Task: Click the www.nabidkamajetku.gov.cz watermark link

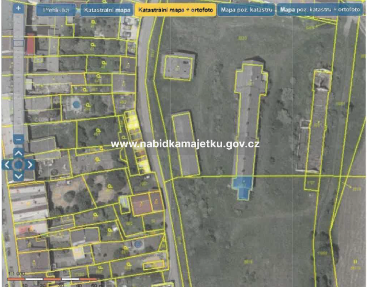Action: (x=185, y=144)
